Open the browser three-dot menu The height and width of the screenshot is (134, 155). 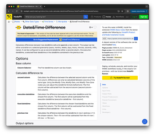147,11
